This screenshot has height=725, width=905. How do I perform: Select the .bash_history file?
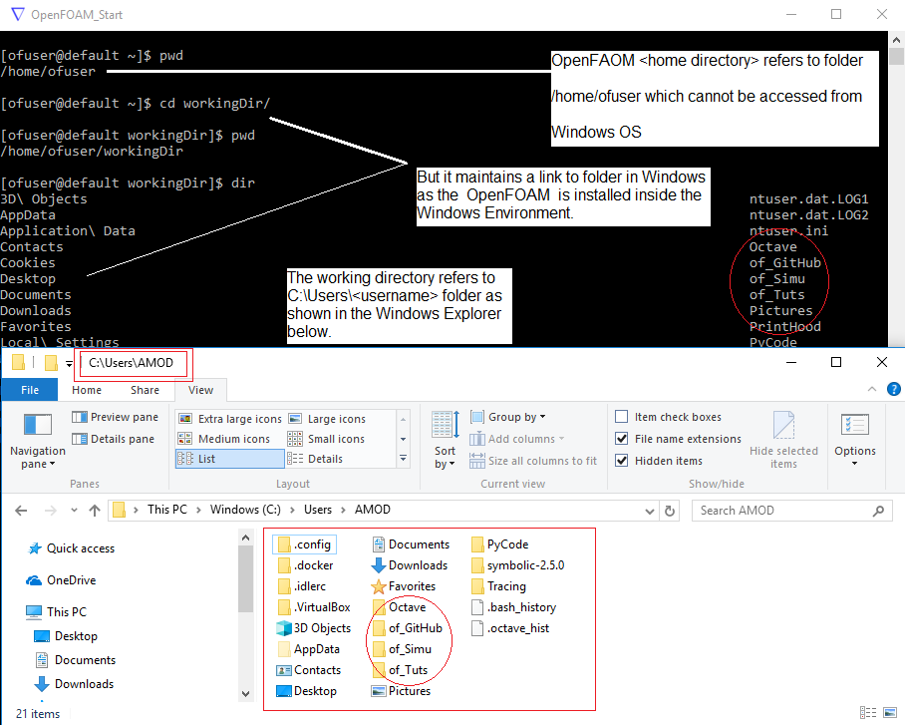point(513,607)
